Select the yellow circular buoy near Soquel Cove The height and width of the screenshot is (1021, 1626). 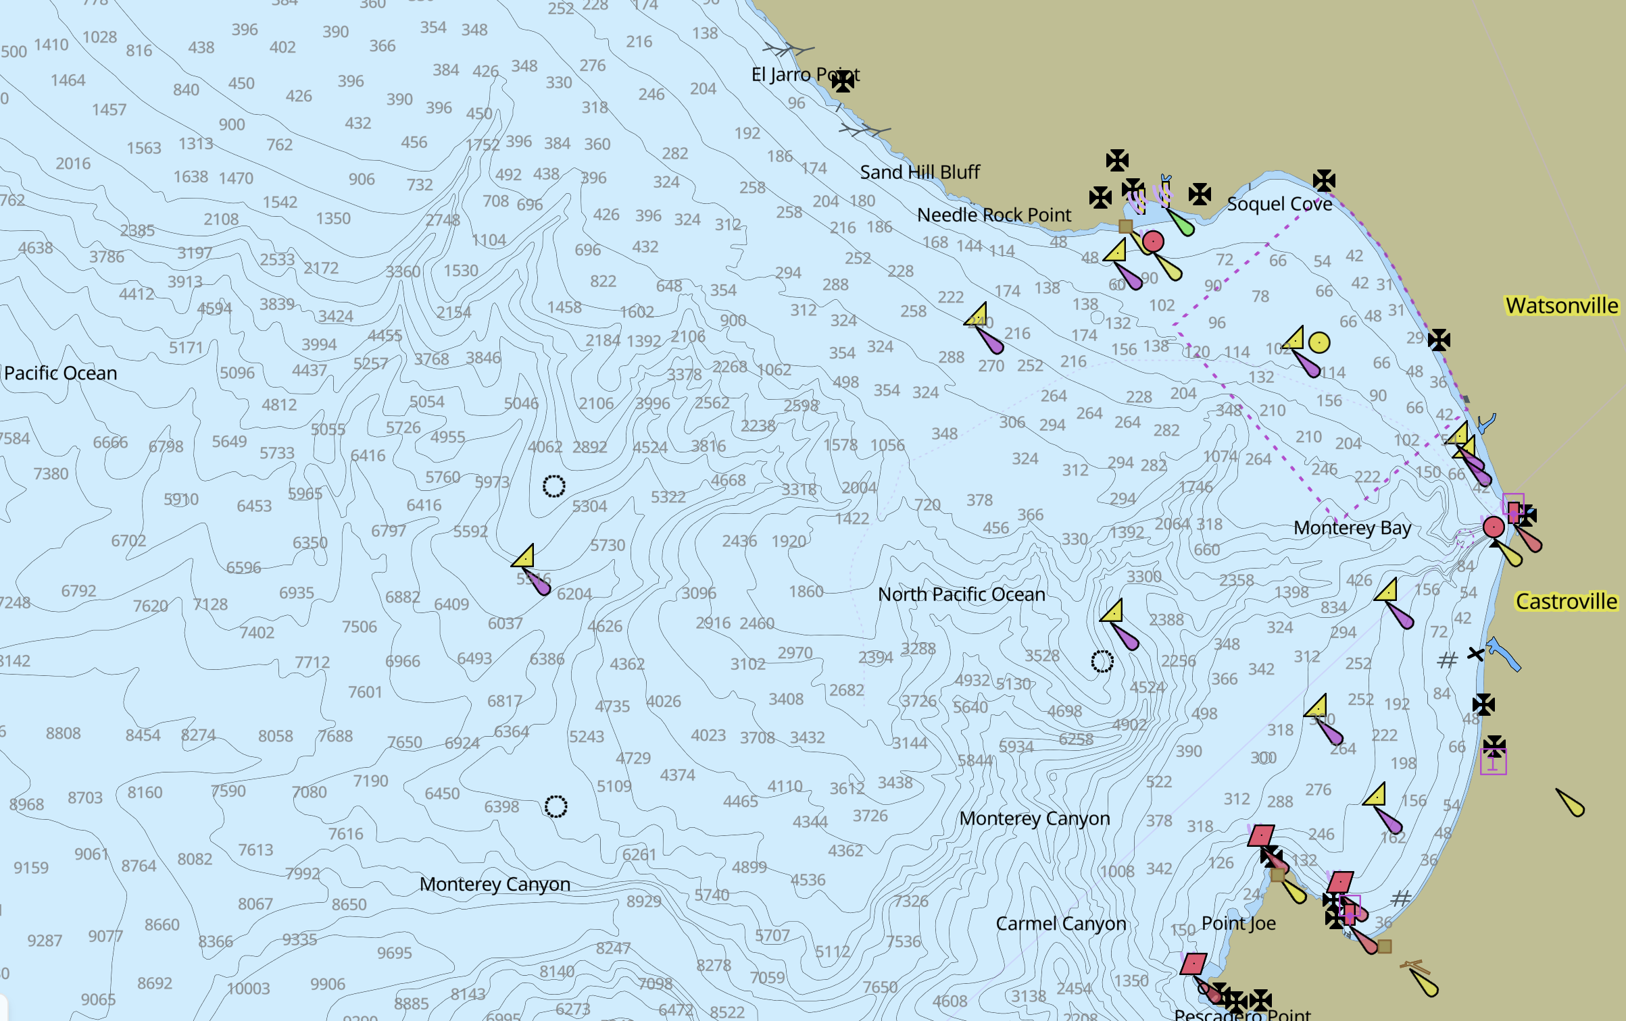coord(1319,342)
